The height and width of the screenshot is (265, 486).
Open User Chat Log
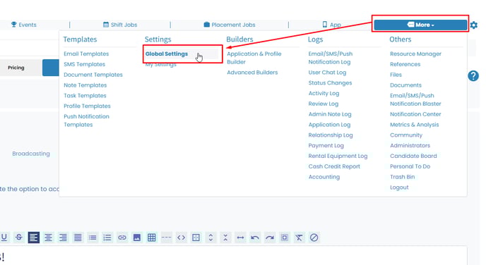point(327,73)
